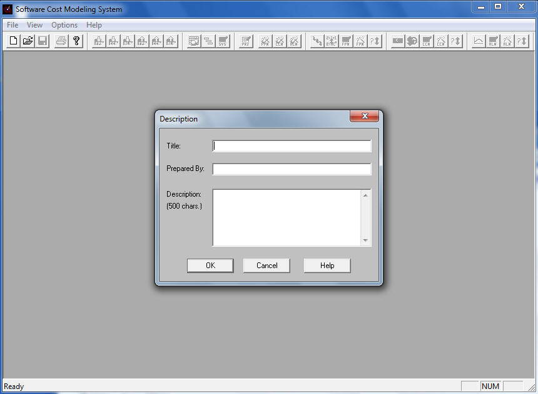Confirm the Description dialog with OK
The image size is (538, 394).
[x=210, y=265]
